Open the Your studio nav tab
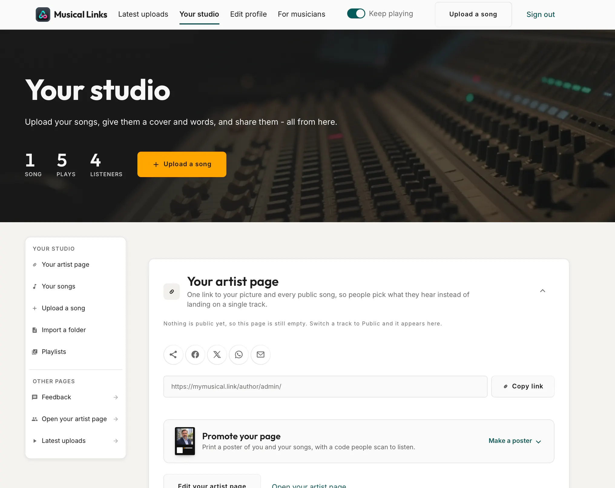Screen dimensions: 615x488 [x=199, y=14]
